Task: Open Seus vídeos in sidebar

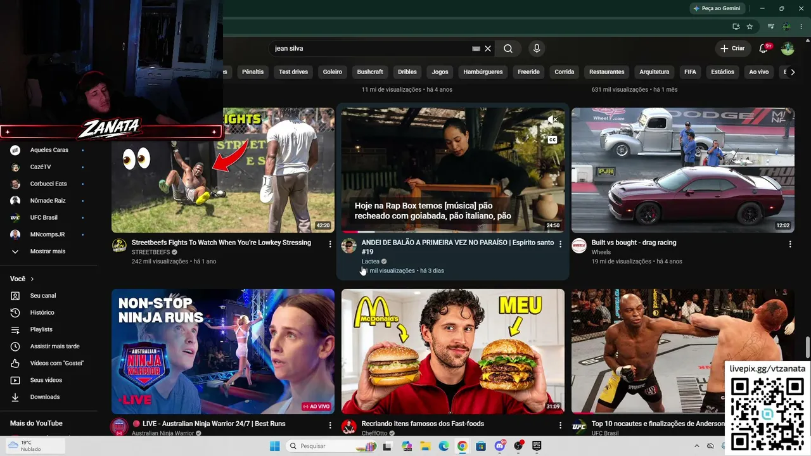Action: point(46,380)
